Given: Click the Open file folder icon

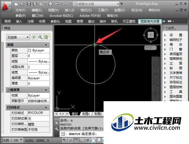Looking at the screenshot, I should 22,4.
